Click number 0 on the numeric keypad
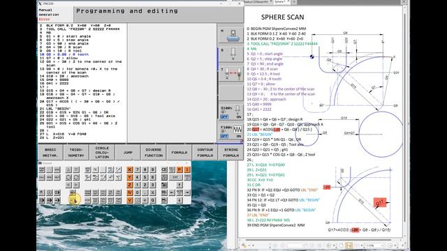Viewport: 447px width, 251px height. point(138,192)
